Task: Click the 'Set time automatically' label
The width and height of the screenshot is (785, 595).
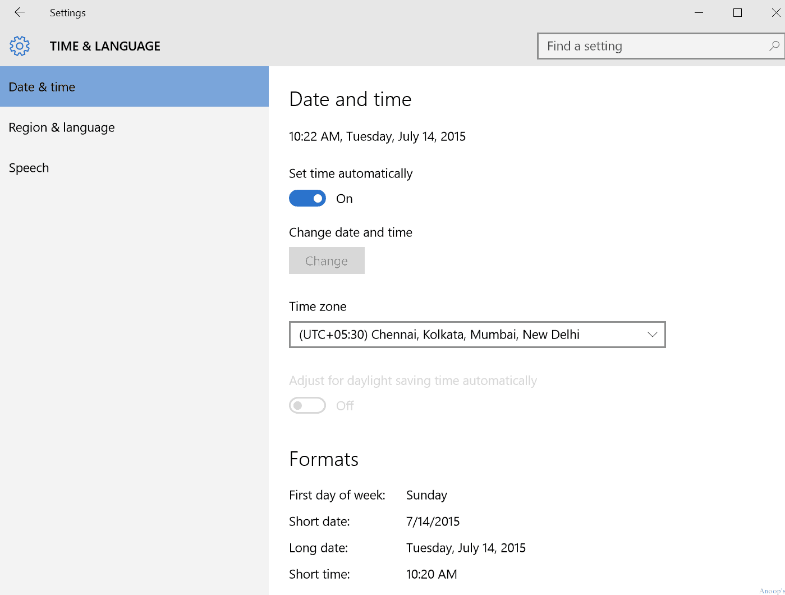Action: click(x=351, y=173)
